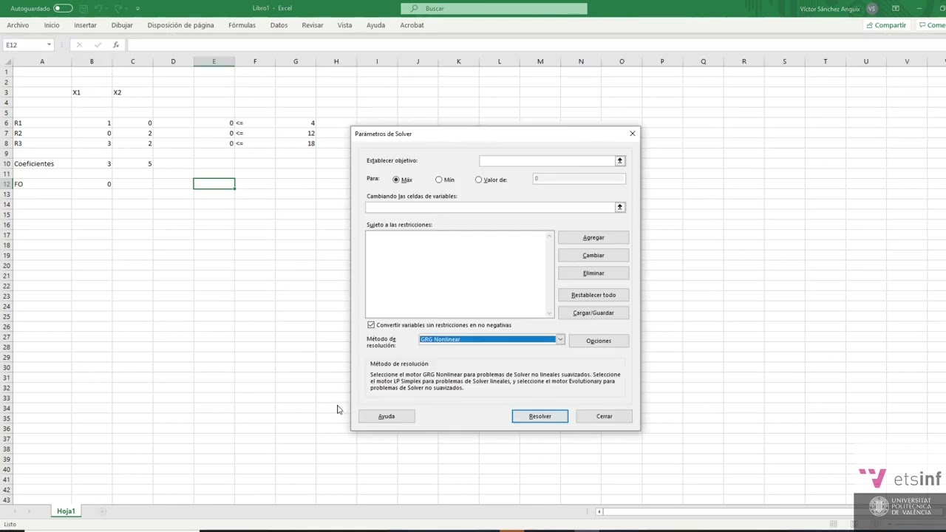Click the Restablecer todo button
This screenshot has height=532, width=946.
(593, 295)
